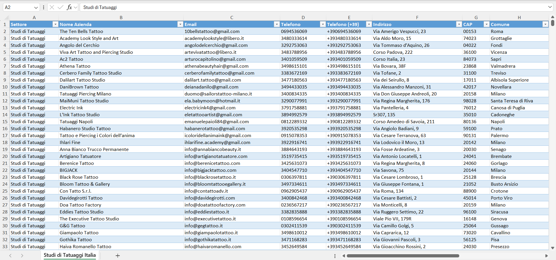Viewport: 556px width, 260px height.
Task: Click cell Santa Teresa di Riva
Action: coord(519,101)
